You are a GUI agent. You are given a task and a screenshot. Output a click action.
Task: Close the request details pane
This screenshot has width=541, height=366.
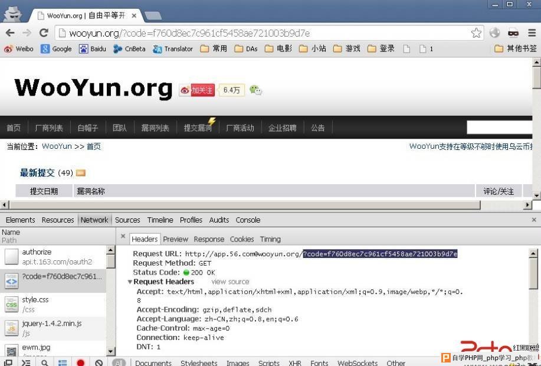pyautogui.click(x=123, y=236)
